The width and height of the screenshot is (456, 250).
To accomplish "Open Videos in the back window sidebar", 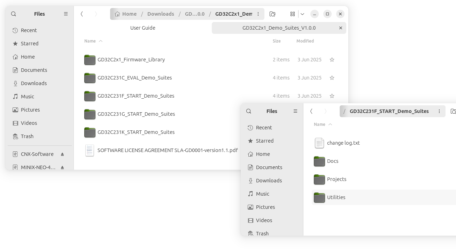I will (x=39, y=123).
